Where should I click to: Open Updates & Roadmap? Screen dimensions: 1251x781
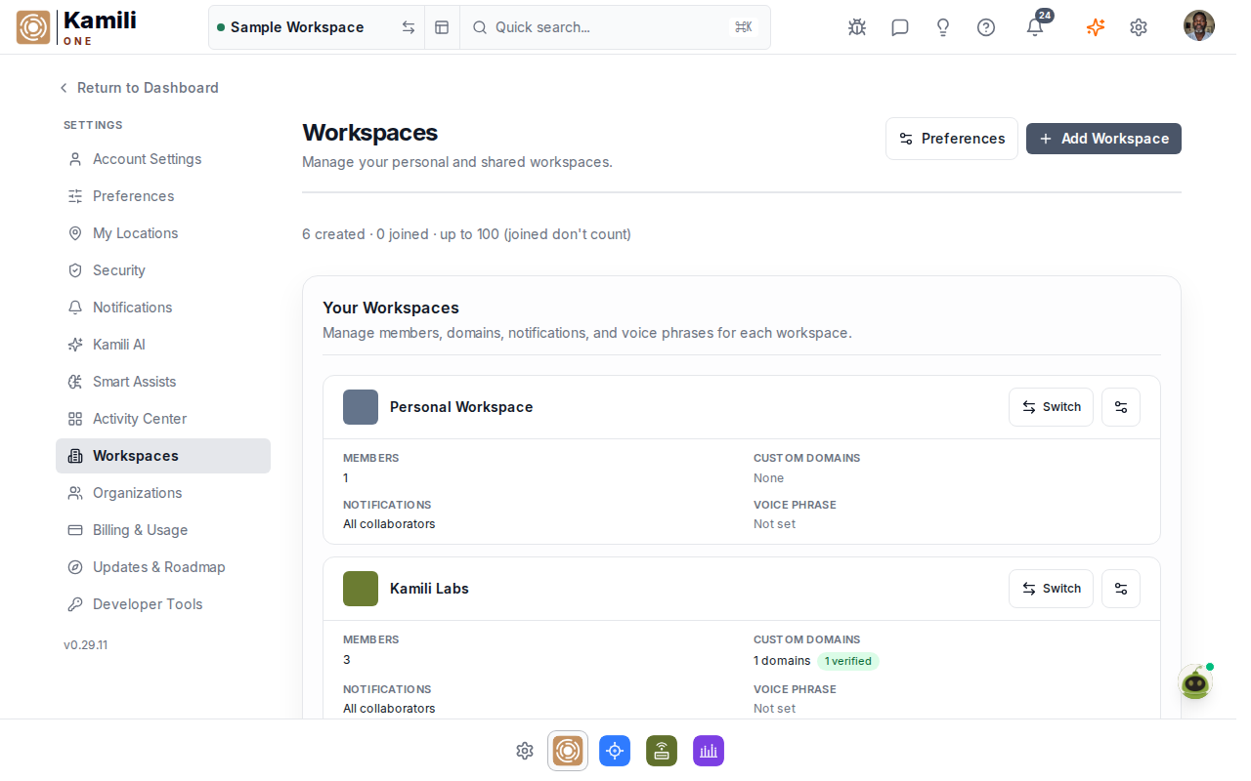163,567
